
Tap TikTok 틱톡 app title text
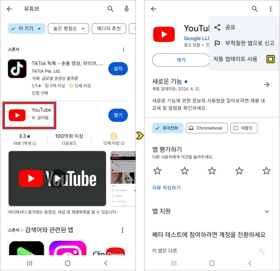[67, 63]
